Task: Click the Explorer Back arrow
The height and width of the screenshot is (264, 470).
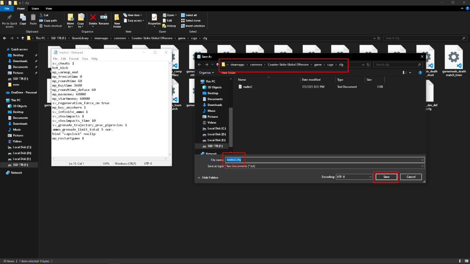Action: (x=5, y=38)
